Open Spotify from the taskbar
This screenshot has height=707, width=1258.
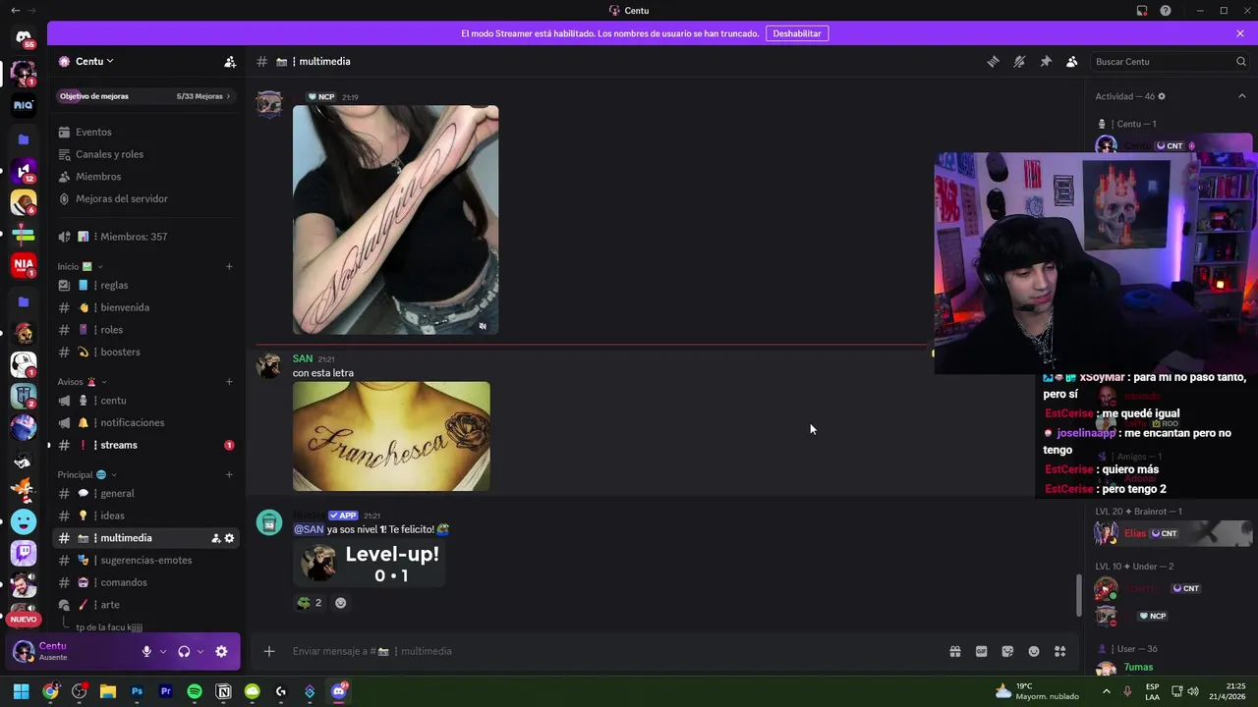tap(195, 691)
